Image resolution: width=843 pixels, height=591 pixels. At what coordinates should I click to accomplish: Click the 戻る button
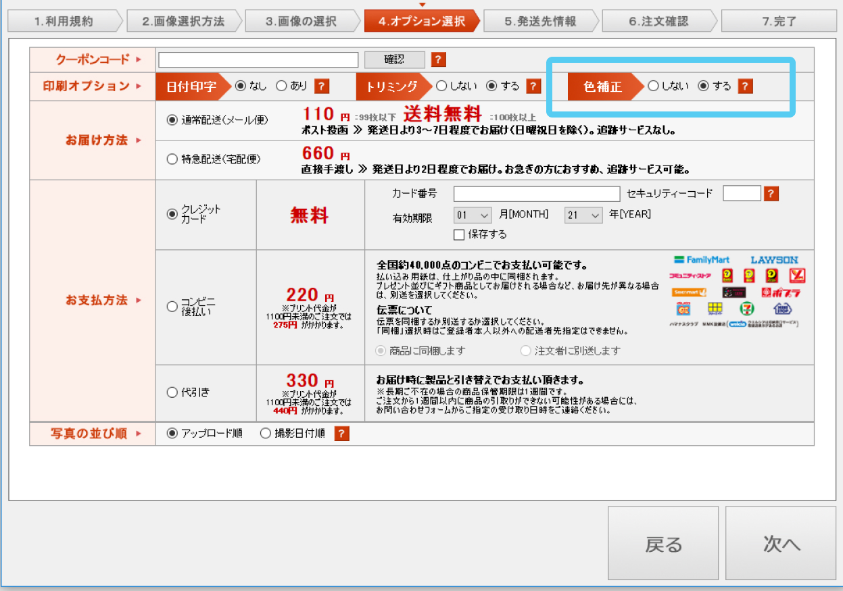point(663,544)
